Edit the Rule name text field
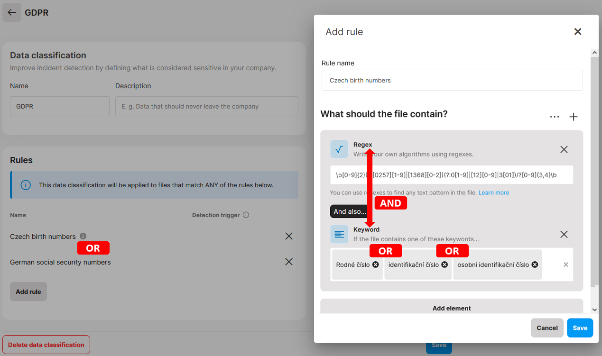Image resolution: width=602 pixels, height=356 pixels. tap(452, 80)
